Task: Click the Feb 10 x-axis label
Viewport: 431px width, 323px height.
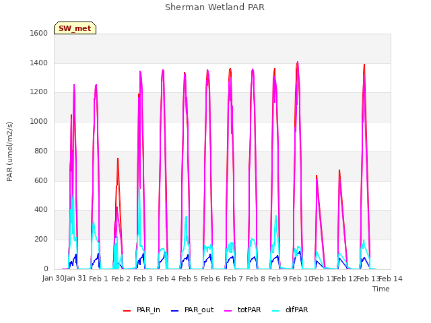Action: pos(300,279)
